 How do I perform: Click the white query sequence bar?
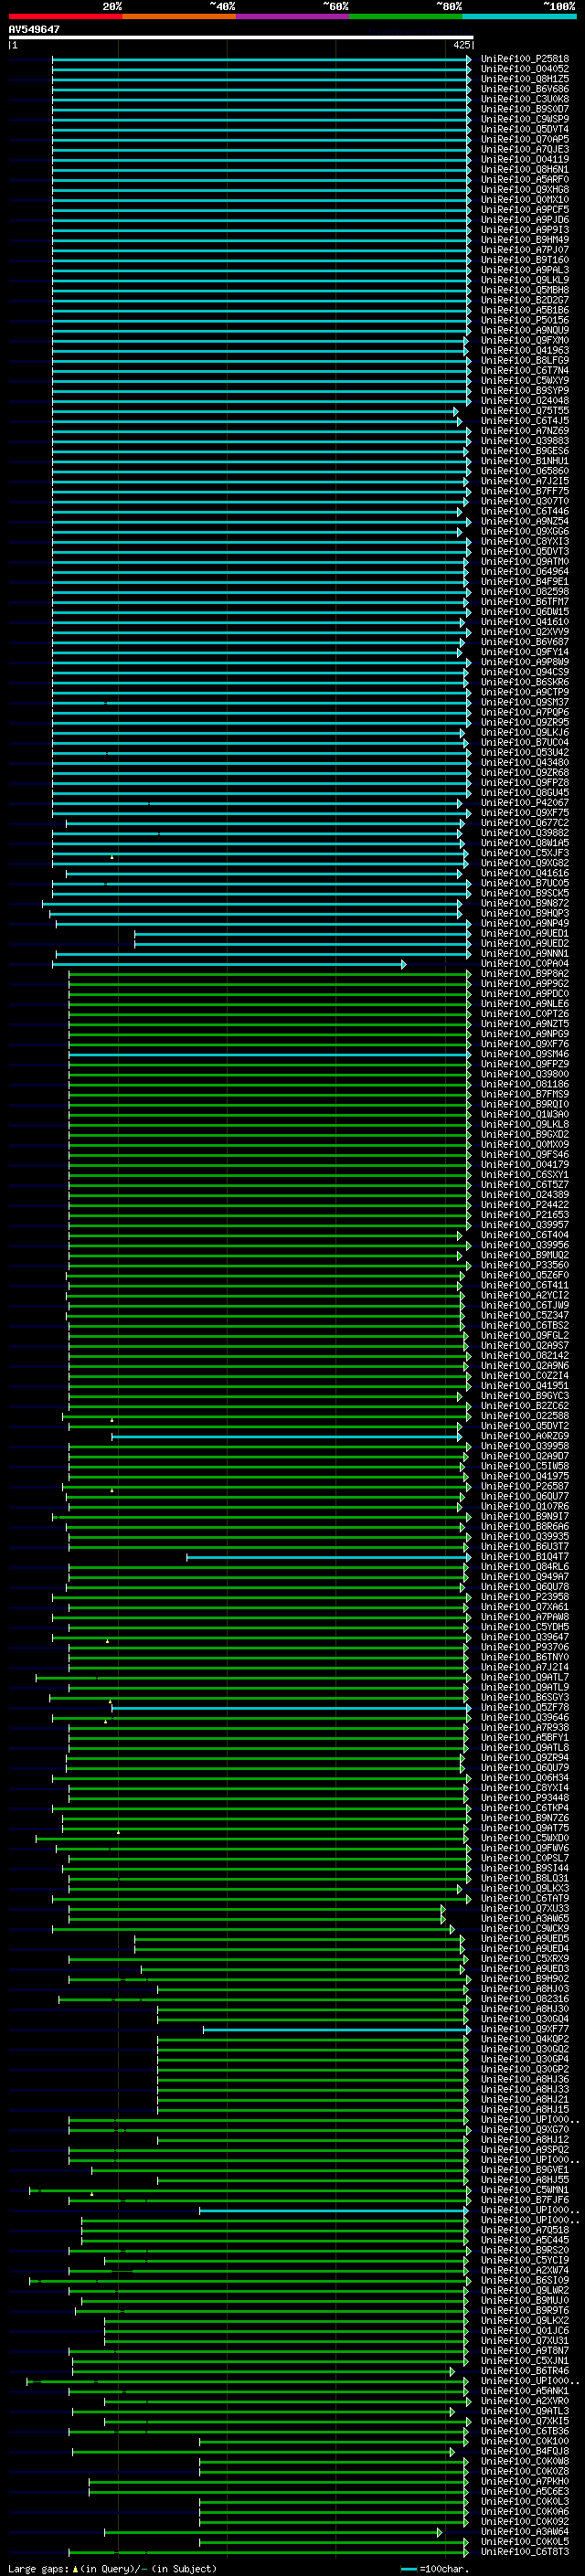pyautogui.click(x=240, y=38)
